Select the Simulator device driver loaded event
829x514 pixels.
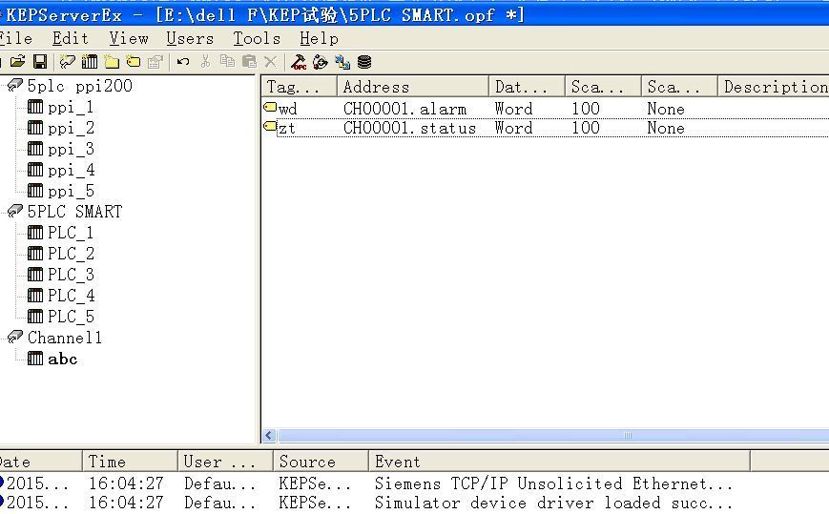pyautogui.click(x=553, y=503)
